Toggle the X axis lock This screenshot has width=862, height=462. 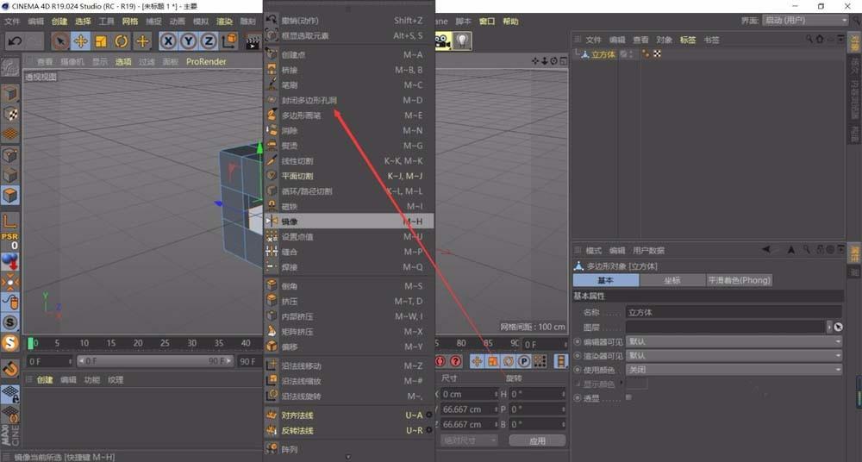pyautogui.click(x=168, y=41)
